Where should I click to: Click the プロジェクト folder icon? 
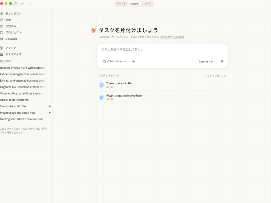pos(2,32)
